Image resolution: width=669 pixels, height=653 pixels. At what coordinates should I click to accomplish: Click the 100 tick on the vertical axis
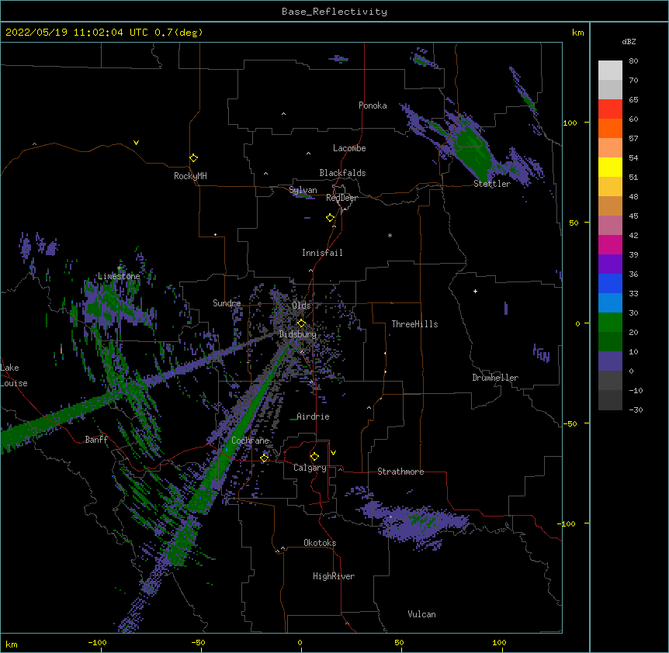click(570, 123)
